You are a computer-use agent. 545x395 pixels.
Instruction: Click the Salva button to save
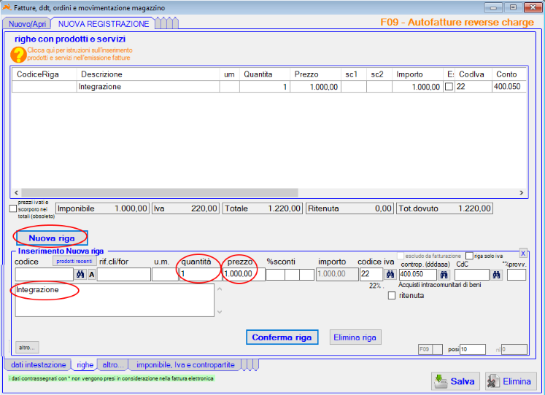(455, 381)
